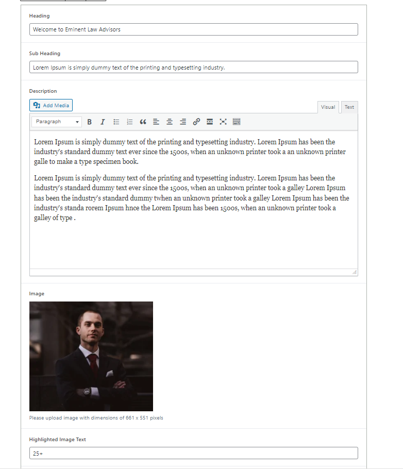Insert a bulleted list

[x=116, y=122]
